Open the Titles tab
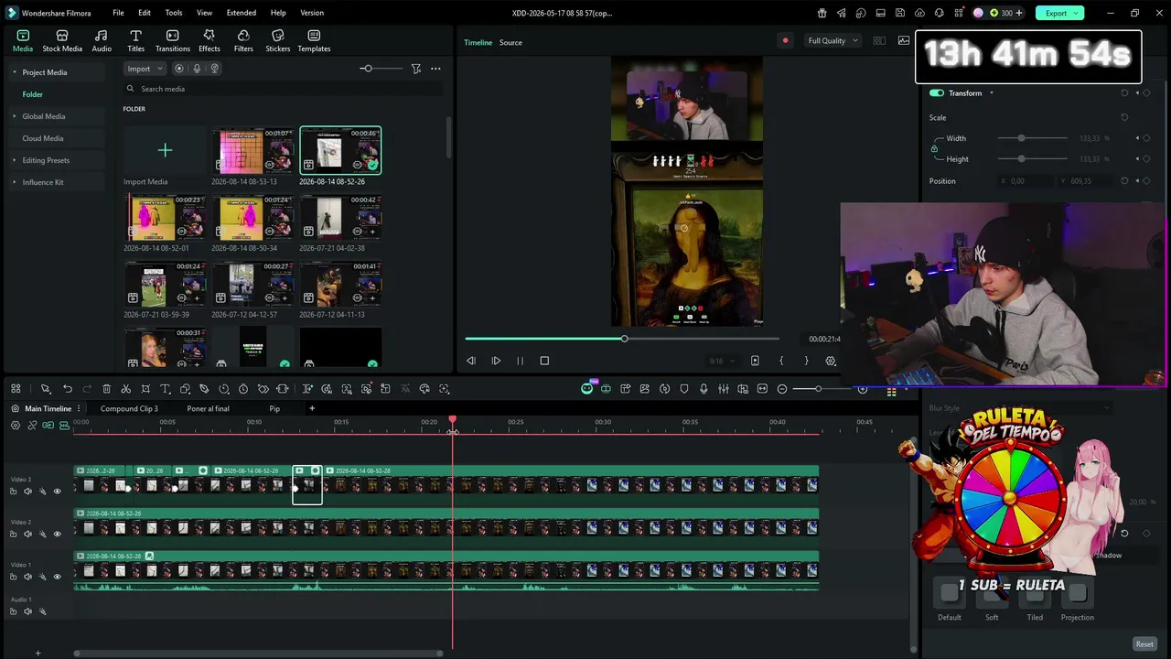 [135, 41]
